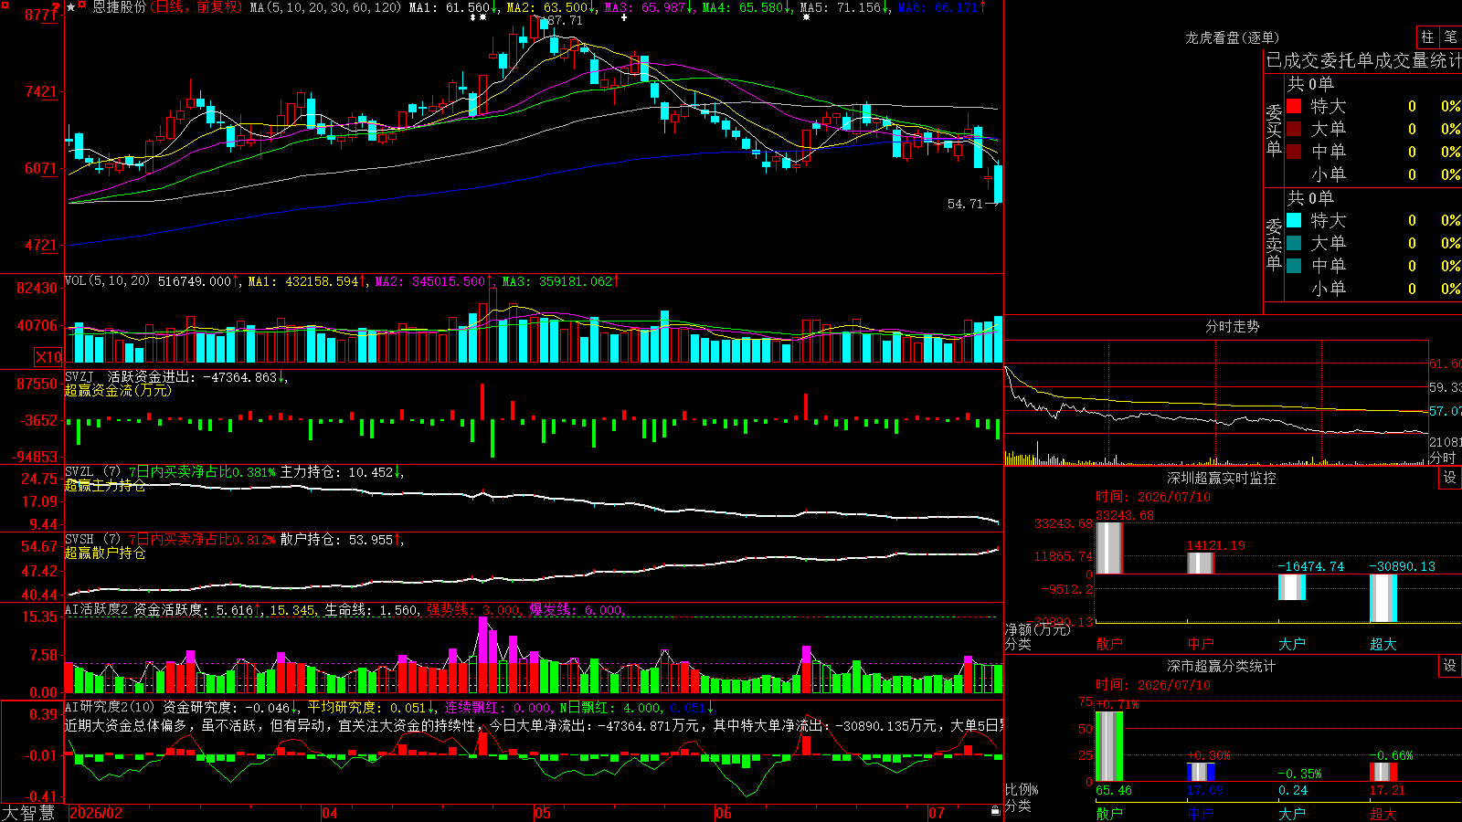The image size is (1462, 822).
Task: Click the plus marker above the MA3 label
Action: 623,17
